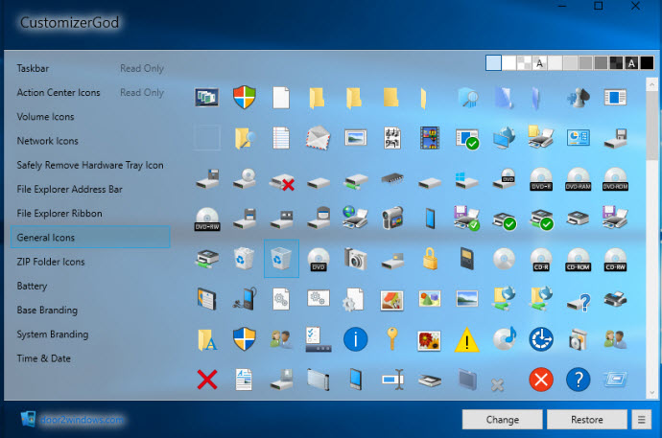Select the DVD-RAM disc icon
This screenshot has width=662, height=438.
[578, 178]
